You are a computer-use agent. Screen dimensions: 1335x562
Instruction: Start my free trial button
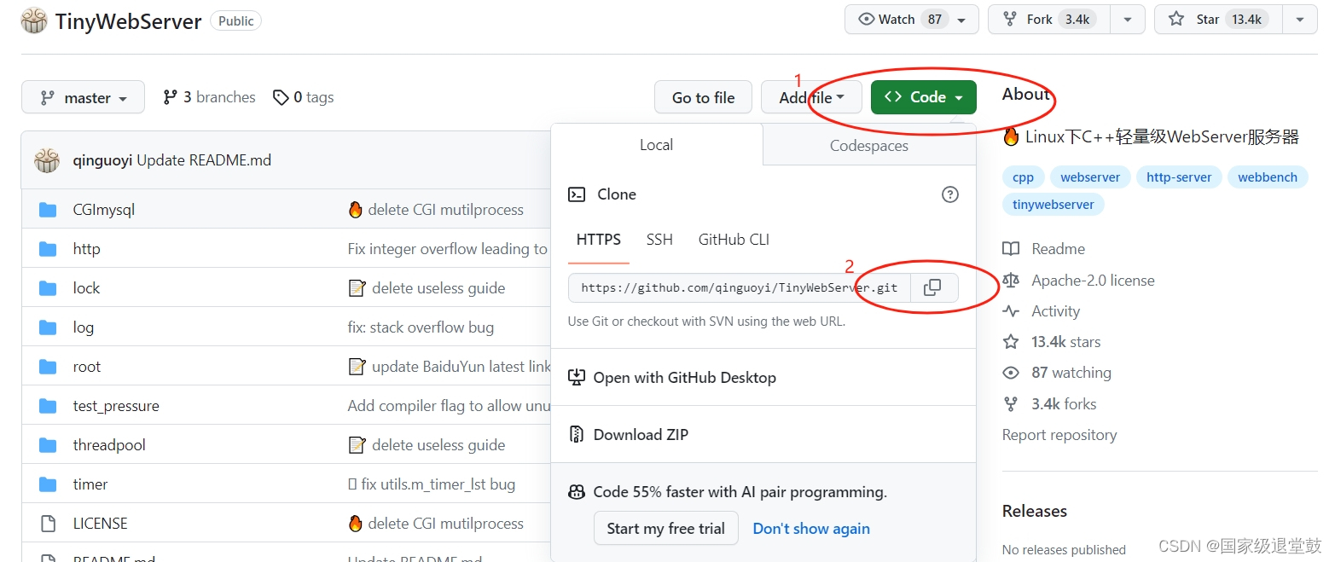(x=666, y=529)
